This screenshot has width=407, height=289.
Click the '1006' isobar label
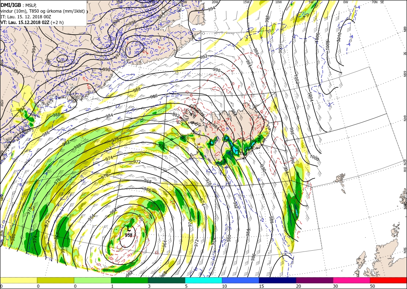coord(318,38)
